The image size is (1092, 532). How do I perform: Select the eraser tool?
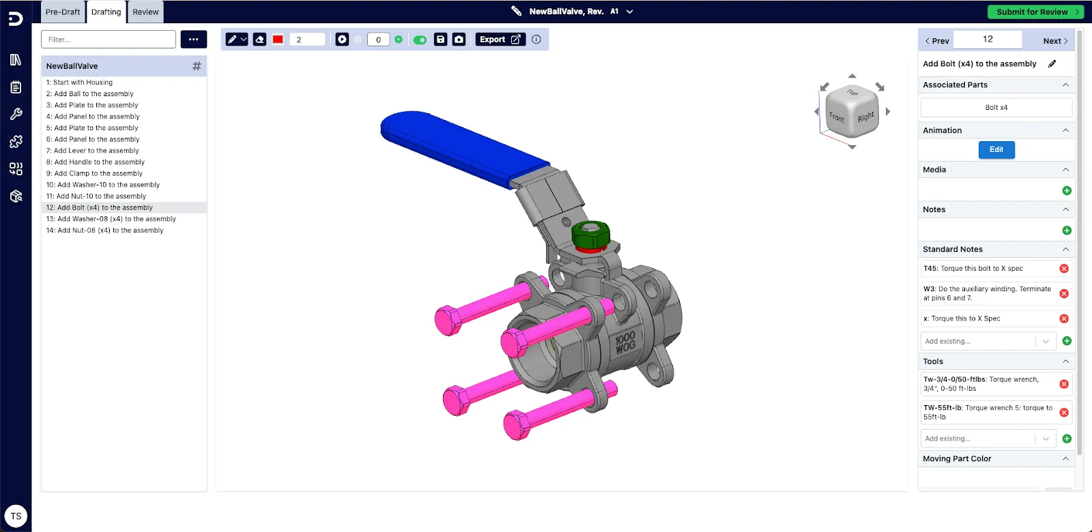click(x=259, y=40)
